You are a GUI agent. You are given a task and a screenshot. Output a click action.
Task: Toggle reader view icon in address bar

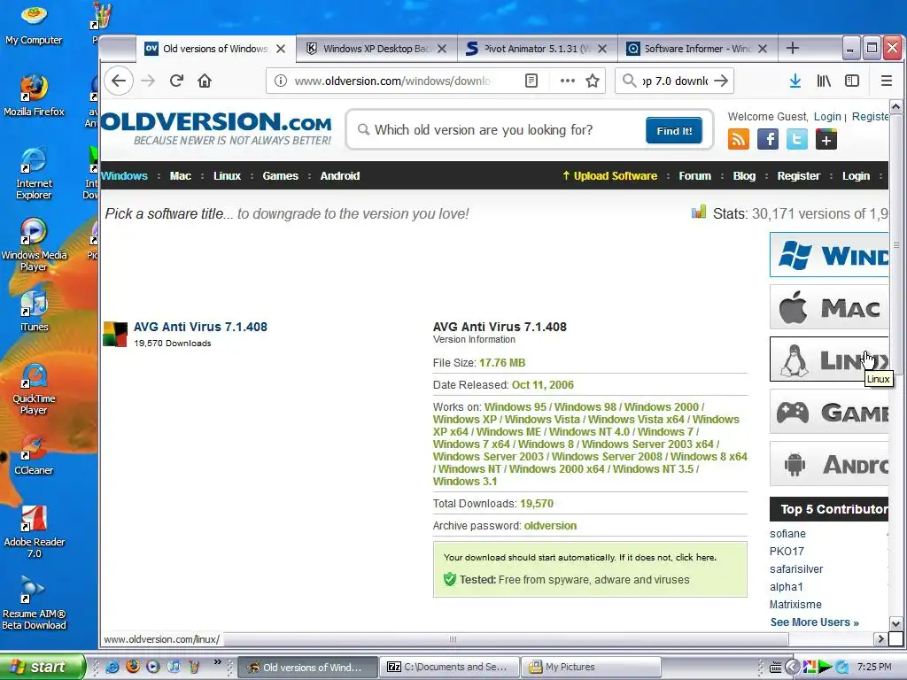tap(531, 81)
